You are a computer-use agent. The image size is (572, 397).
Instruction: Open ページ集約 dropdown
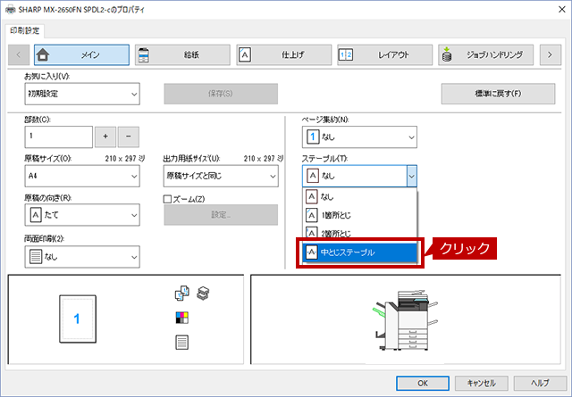tap(359, 137)
